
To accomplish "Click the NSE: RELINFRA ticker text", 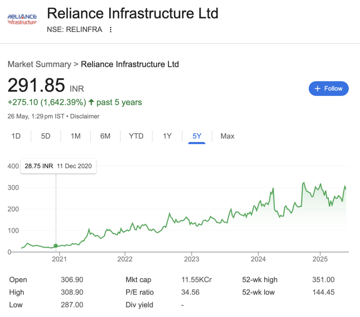I will point(75,30).
